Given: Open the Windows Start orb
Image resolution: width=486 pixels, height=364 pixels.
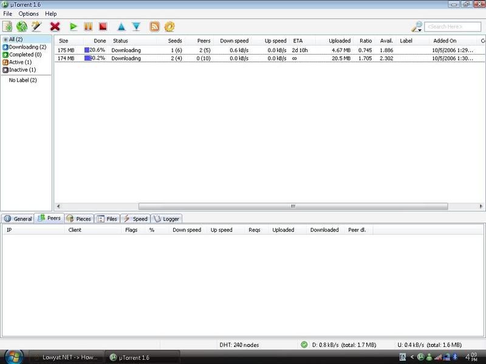Looking at the screenshot, I should click(14, 357).
